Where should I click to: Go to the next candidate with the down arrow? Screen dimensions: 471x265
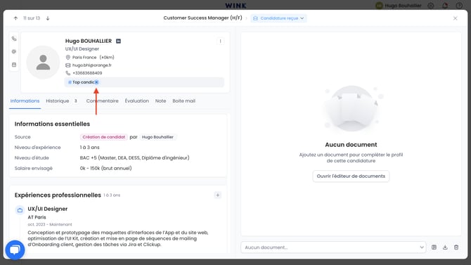coord(48,18)
